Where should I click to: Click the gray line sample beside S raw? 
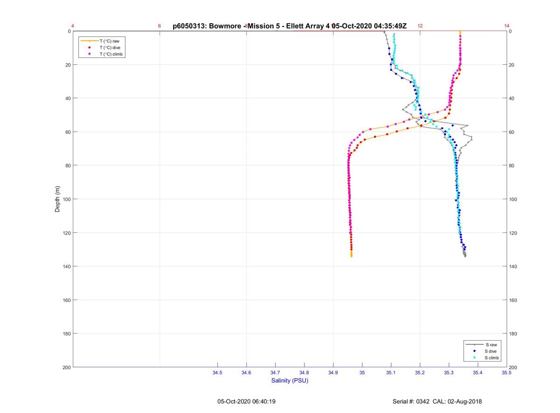pyautogui.click(x=474, y=344)
